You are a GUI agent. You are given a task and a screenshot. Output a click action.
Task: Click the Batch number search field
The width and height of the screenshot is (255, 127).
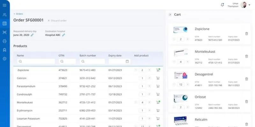(92, 61)
